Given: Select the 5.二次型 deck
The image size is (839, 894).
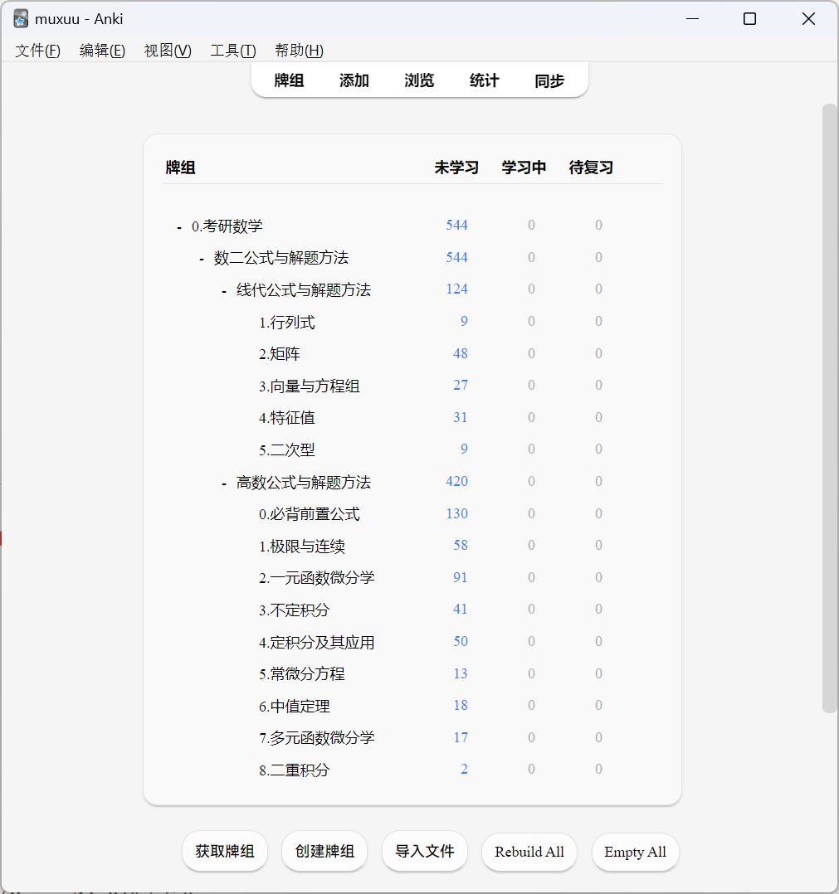Looking at the screenshot, I should [x=287, y=449].
